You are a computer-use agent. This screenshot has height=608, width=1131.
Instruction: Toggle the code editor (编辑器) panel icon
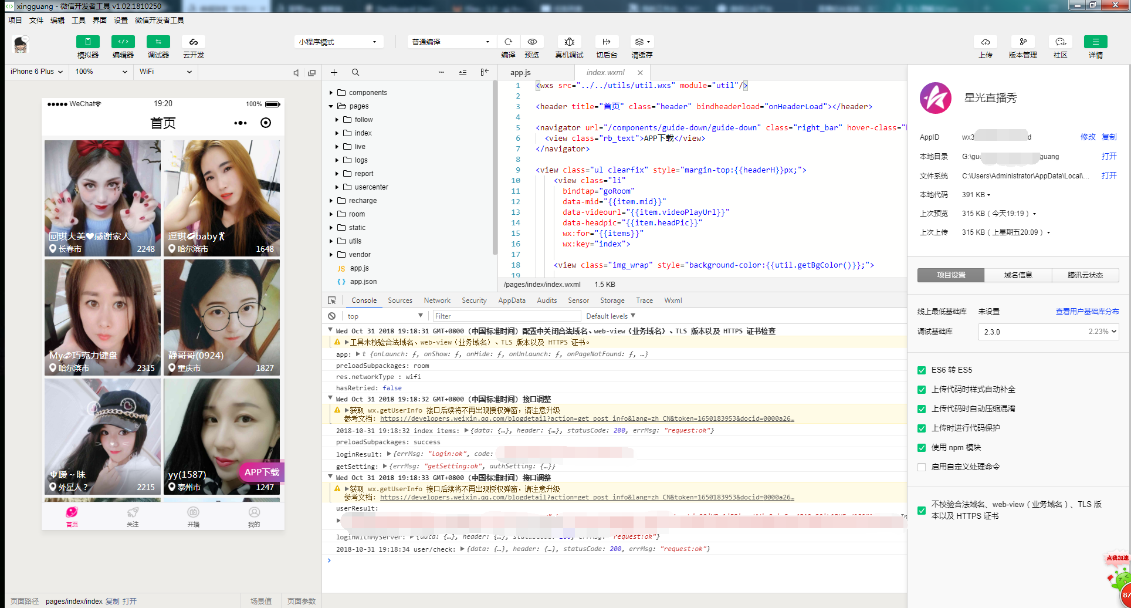pos(123,42)
